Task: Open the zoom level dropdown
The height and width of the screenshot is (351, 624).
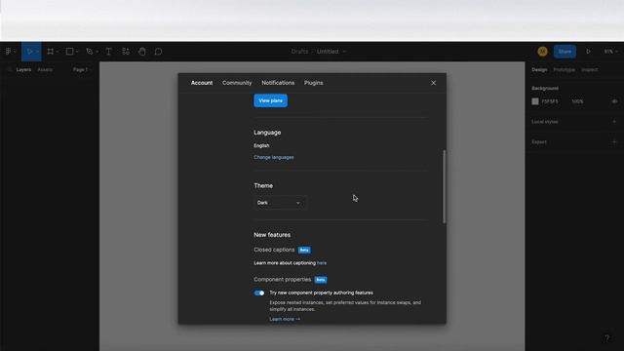Action: 611,52
